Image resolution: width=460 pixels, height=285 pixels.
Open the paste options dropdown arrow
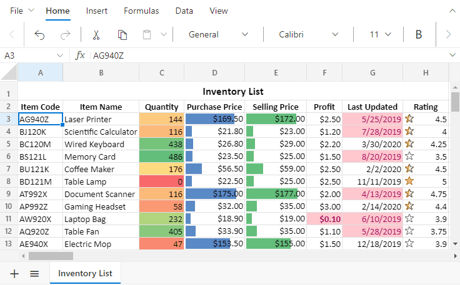164,34
